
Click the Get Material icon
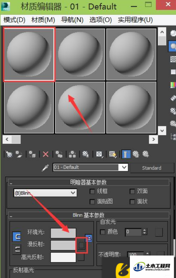click(9, 154)
